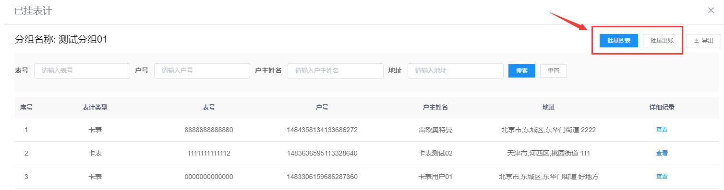This screenshot has height=190, width=724.
Task: Select meter number 1111111111112
Action: (209, 153)
